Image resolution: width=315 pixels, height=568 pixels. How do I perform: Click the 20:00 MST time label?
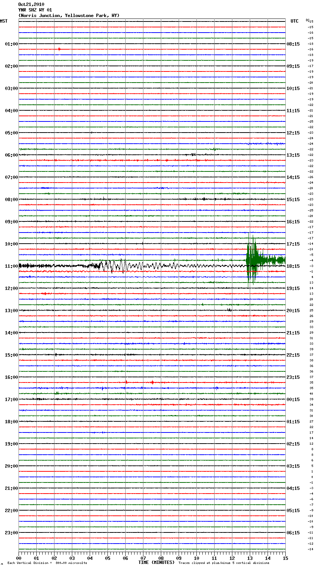[11, 466]
